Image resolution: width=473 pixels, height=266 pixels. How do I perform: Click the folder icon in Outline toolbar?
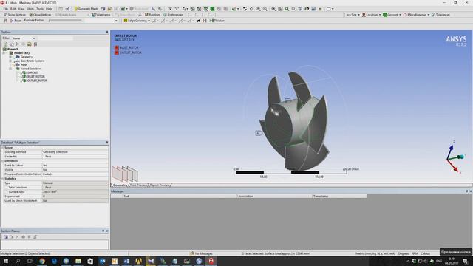tap(30, 44)
